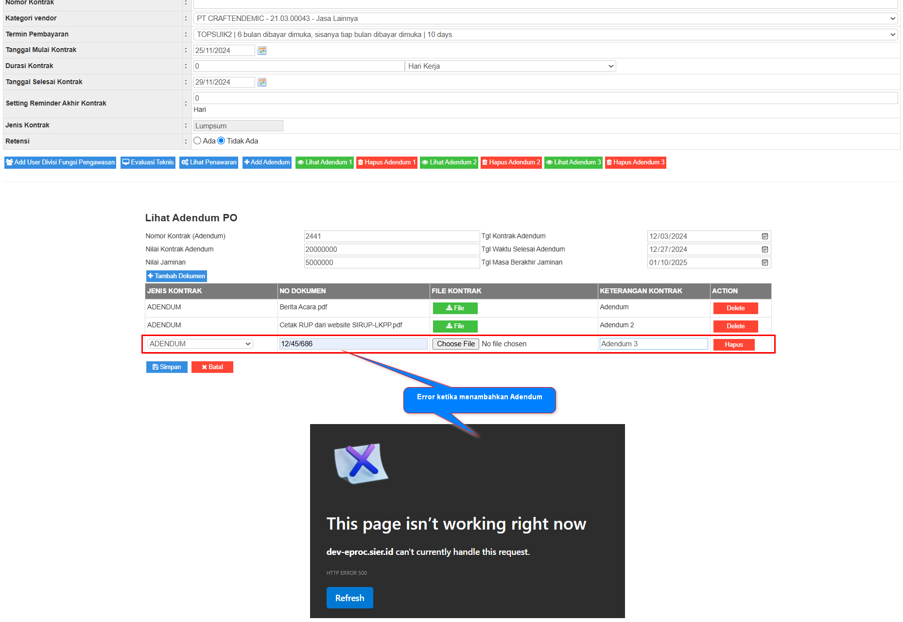This screenshot has width=903, height=622.
Task: Open calendar picker for Tanggal Mulai Kontrak
Action: click(262, 51)
